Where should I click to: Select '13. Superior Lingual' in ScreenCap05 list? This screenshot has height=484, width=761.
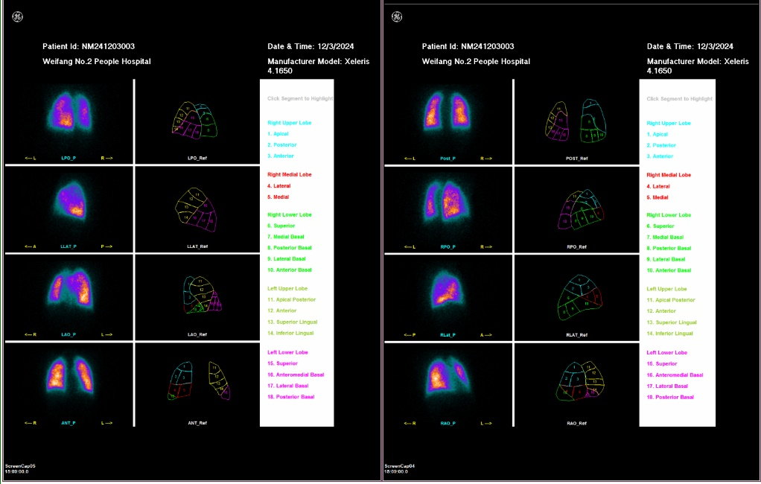click(x=292, y=322)
